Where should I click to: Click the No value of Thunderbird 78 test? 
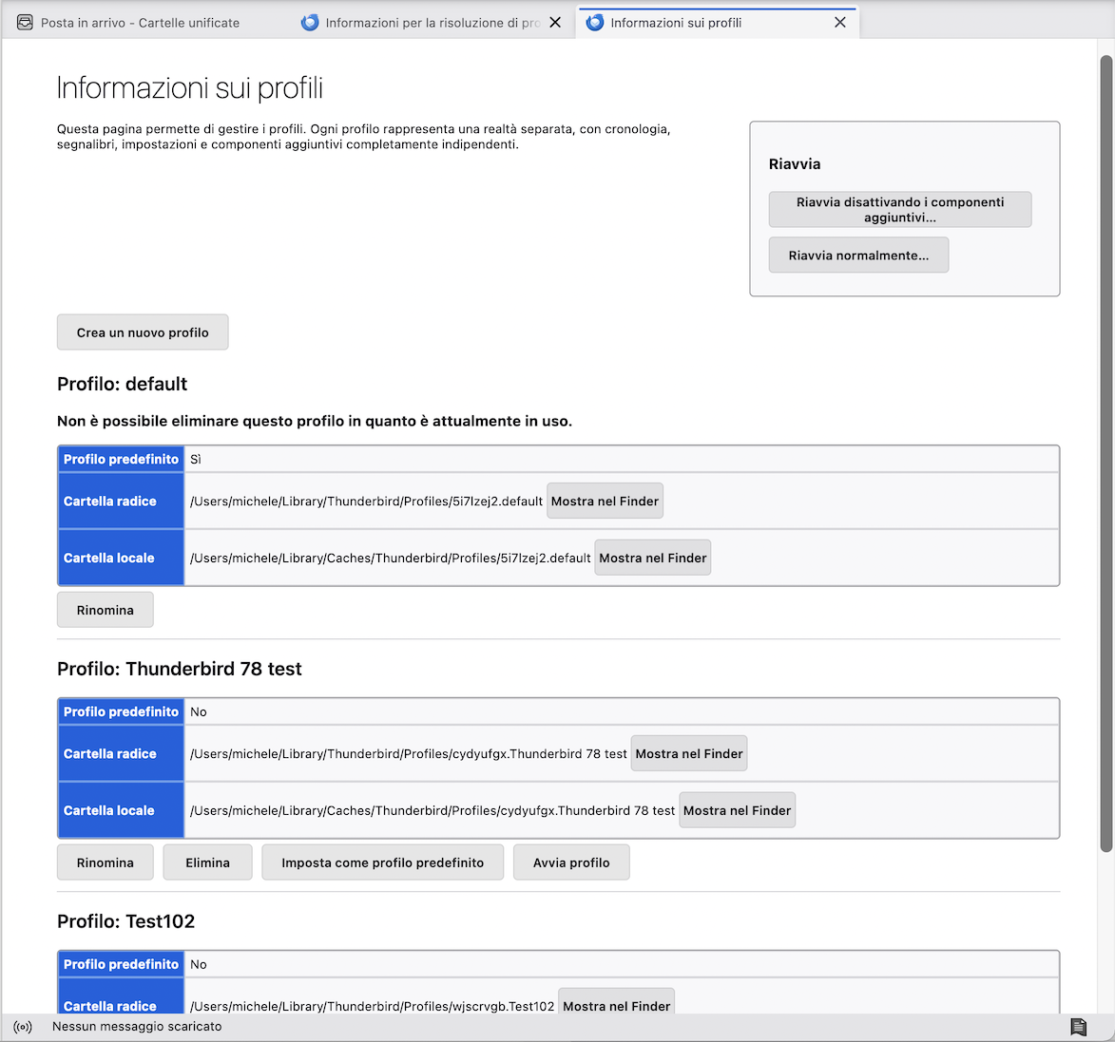[x=199, y=711]
